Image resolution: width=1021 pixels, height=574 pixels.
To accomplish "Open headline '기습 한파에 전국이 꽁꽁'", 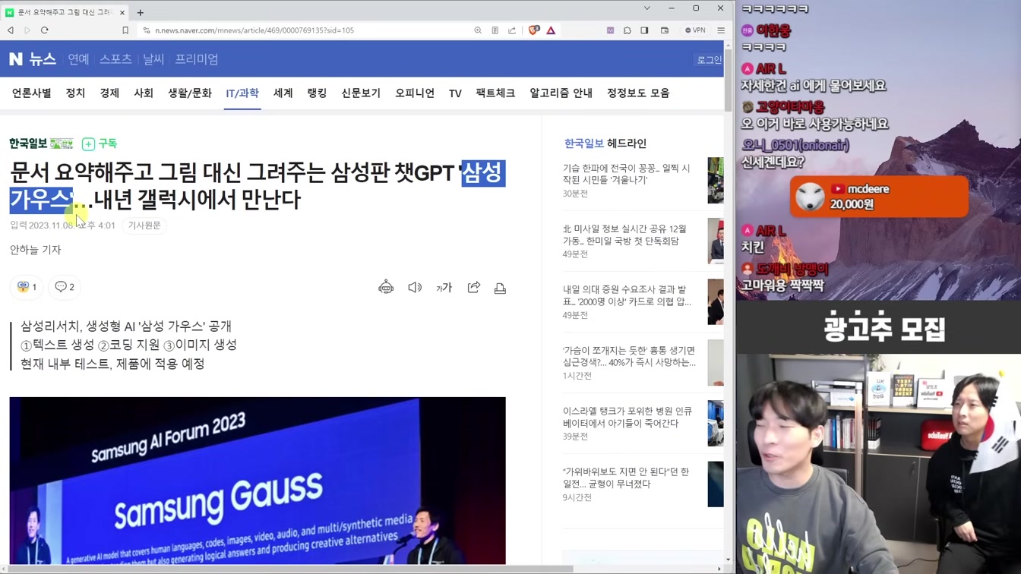I will click(627, 174).
